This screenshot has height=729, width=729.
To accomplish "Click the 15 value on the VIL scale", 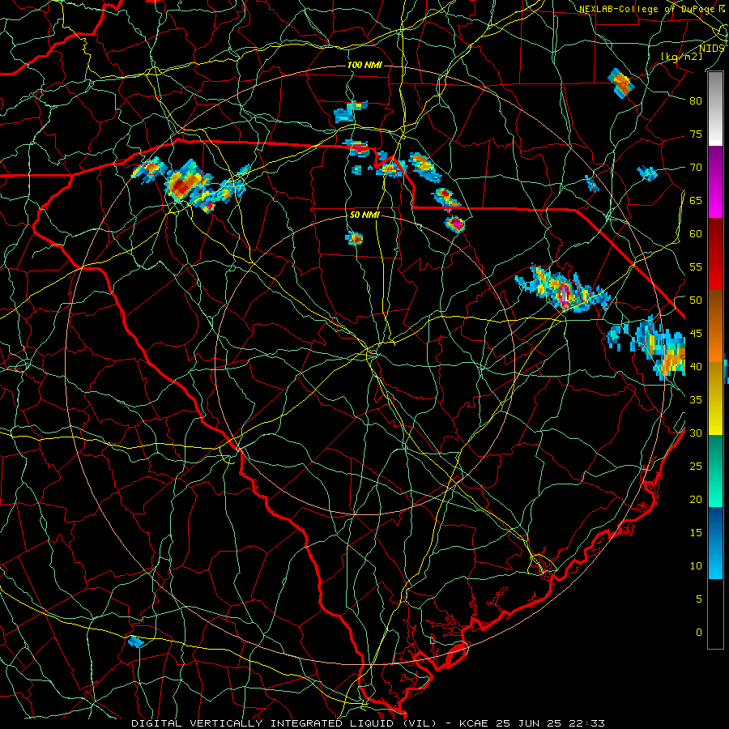I will [x=696, y=532].
